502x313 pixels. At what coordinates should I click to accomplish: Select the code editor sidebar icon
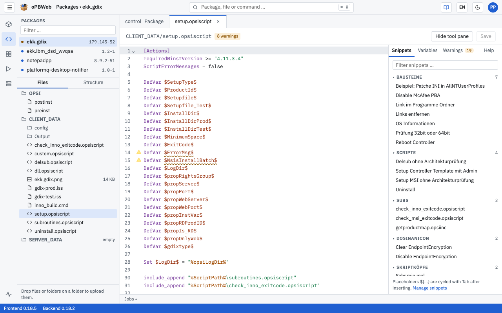(9, 39)
